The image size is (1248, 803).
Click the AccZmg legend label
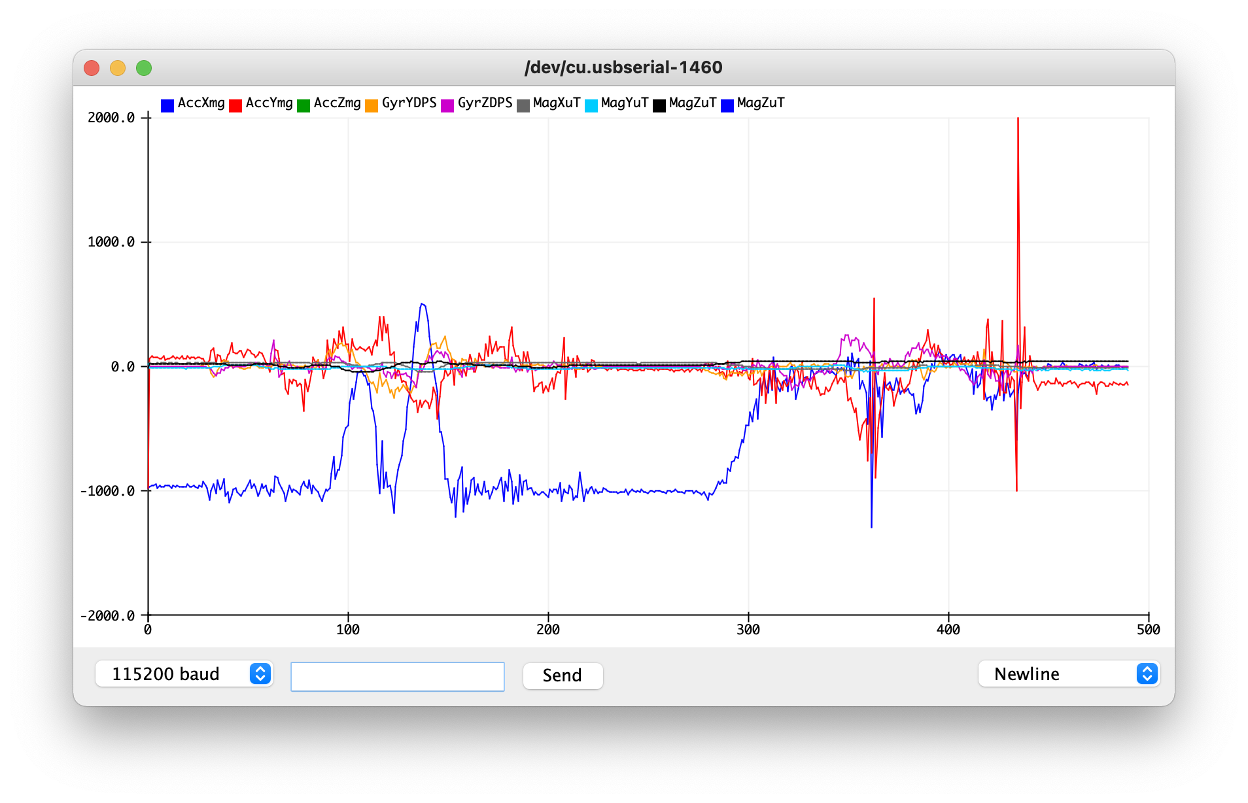338,103
